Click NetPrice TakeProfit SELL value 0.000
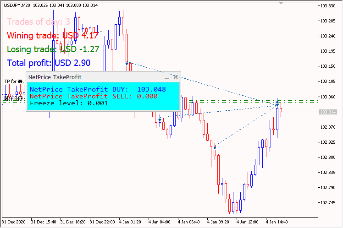 tap(147, 96)
